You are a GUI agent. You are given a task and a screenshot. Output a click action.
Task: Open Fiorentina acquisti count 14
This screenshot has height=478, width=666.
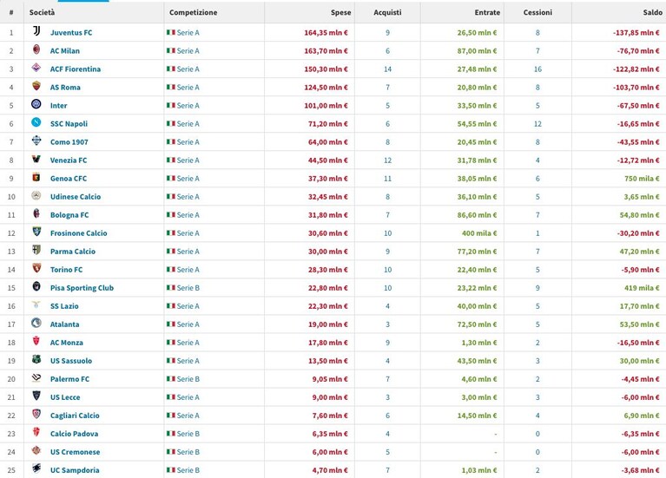[x=388, y=69]
